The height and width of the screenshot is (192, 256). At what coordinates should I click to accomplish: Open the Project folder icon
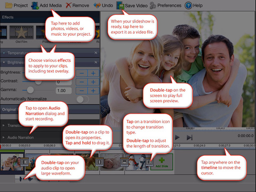tap(9, 5)
